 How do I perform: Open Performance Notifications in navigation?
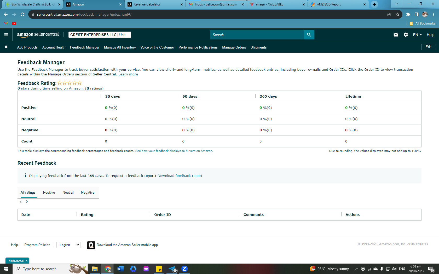(x=198, y=47)
